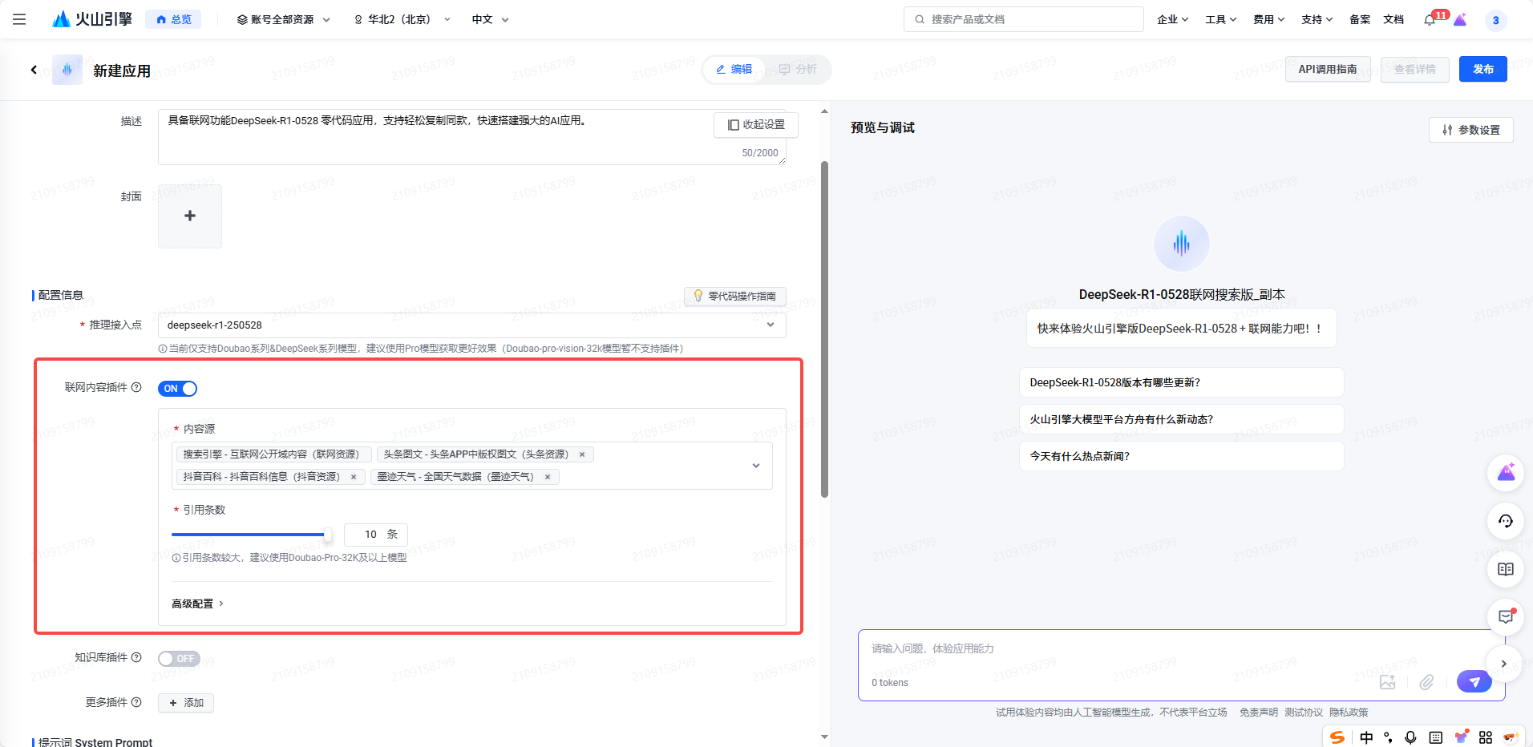Open the 中文 language dropdown
The width and height of the screenshot is (1533, 747).
tap(490, 19)
